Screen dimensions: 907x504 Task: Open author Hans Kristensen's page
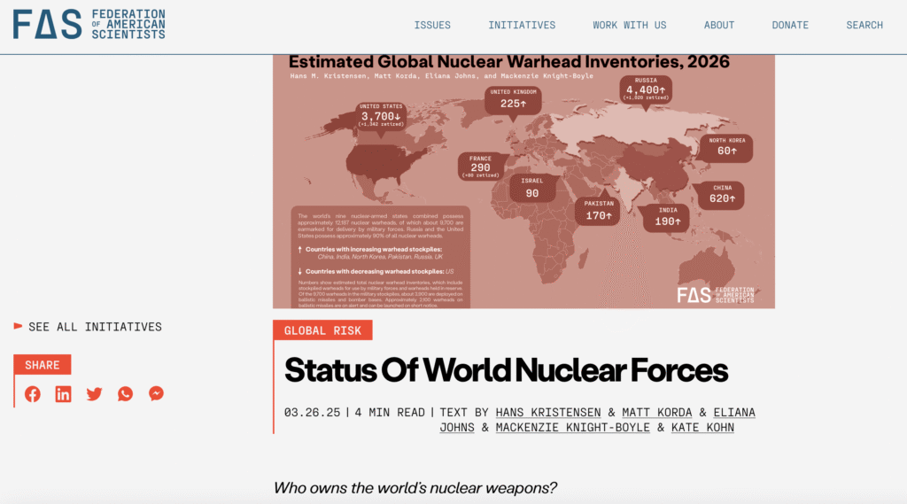coord(547,413)
